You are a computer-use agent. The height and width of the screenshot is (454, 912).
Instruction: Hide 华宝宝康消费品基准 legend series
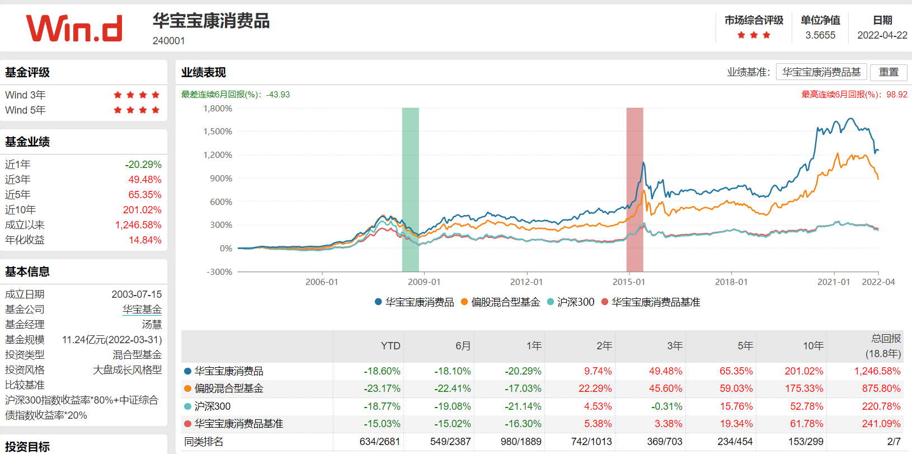tap(650, 302)
